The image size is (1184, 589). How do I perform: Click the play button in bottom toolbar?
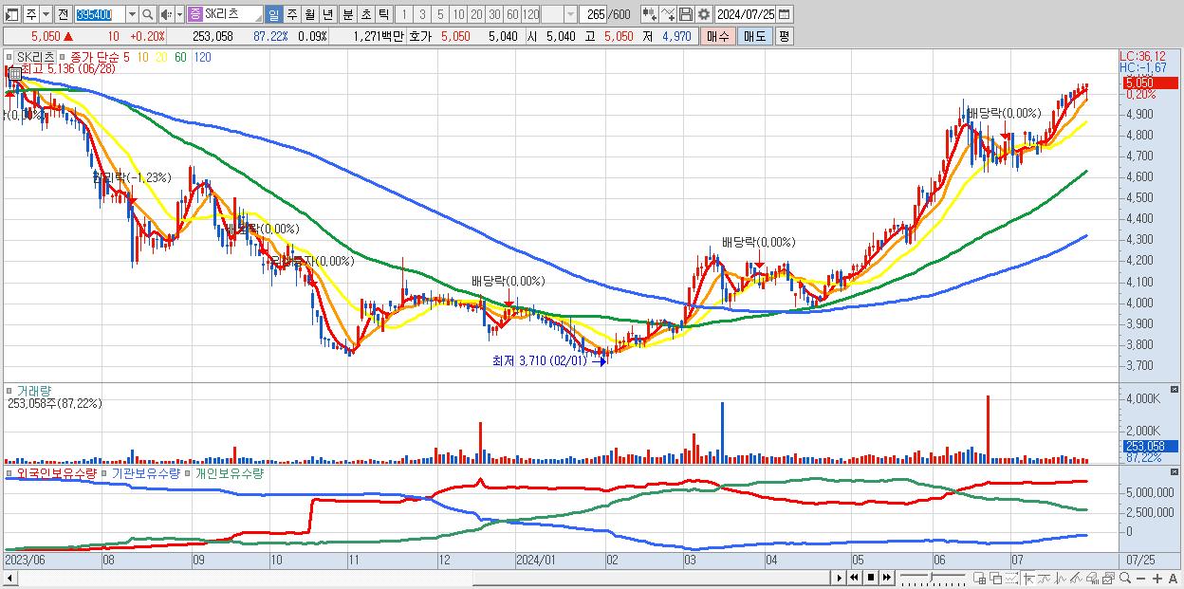tap(839, 578)
